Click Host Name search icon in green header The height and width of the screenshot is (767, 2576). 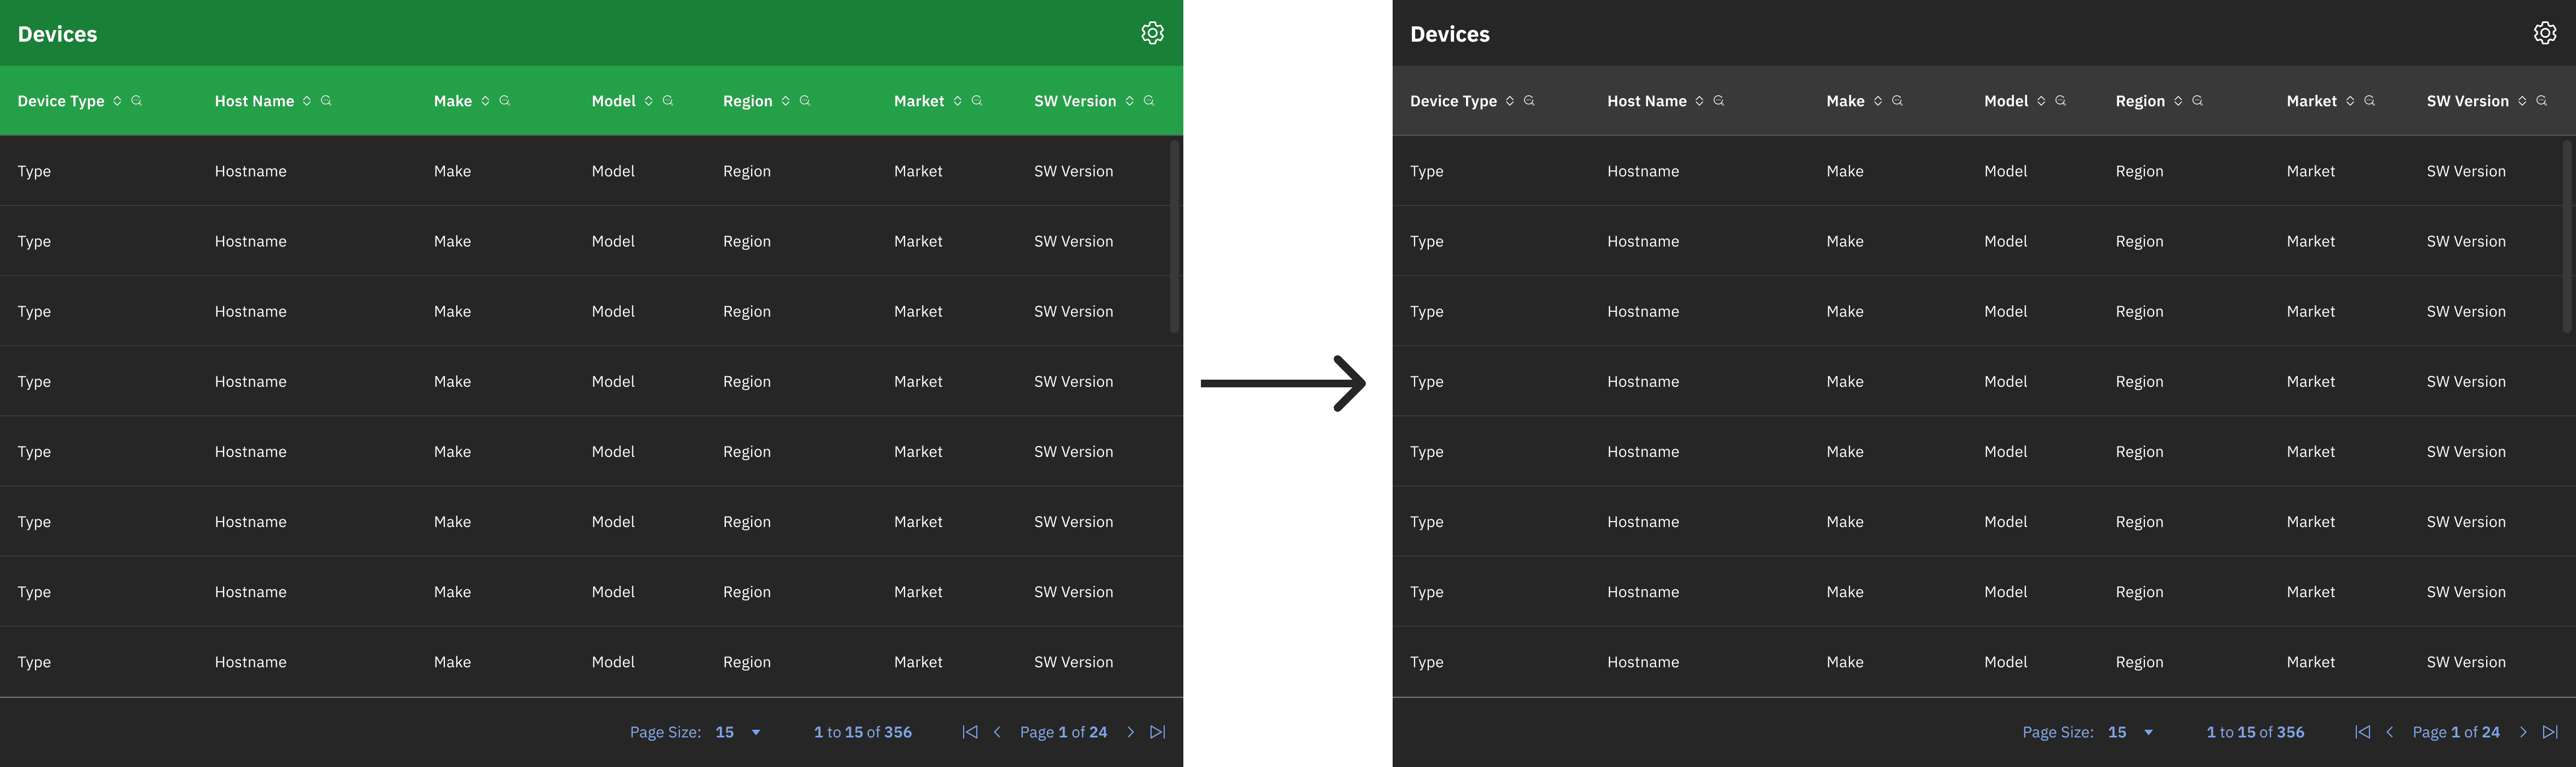click(326, 101)
